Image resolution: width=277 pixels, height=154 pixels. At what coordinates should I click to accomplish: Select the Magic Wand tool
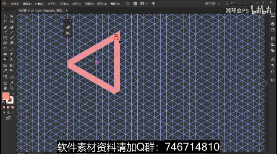(5, 21)
